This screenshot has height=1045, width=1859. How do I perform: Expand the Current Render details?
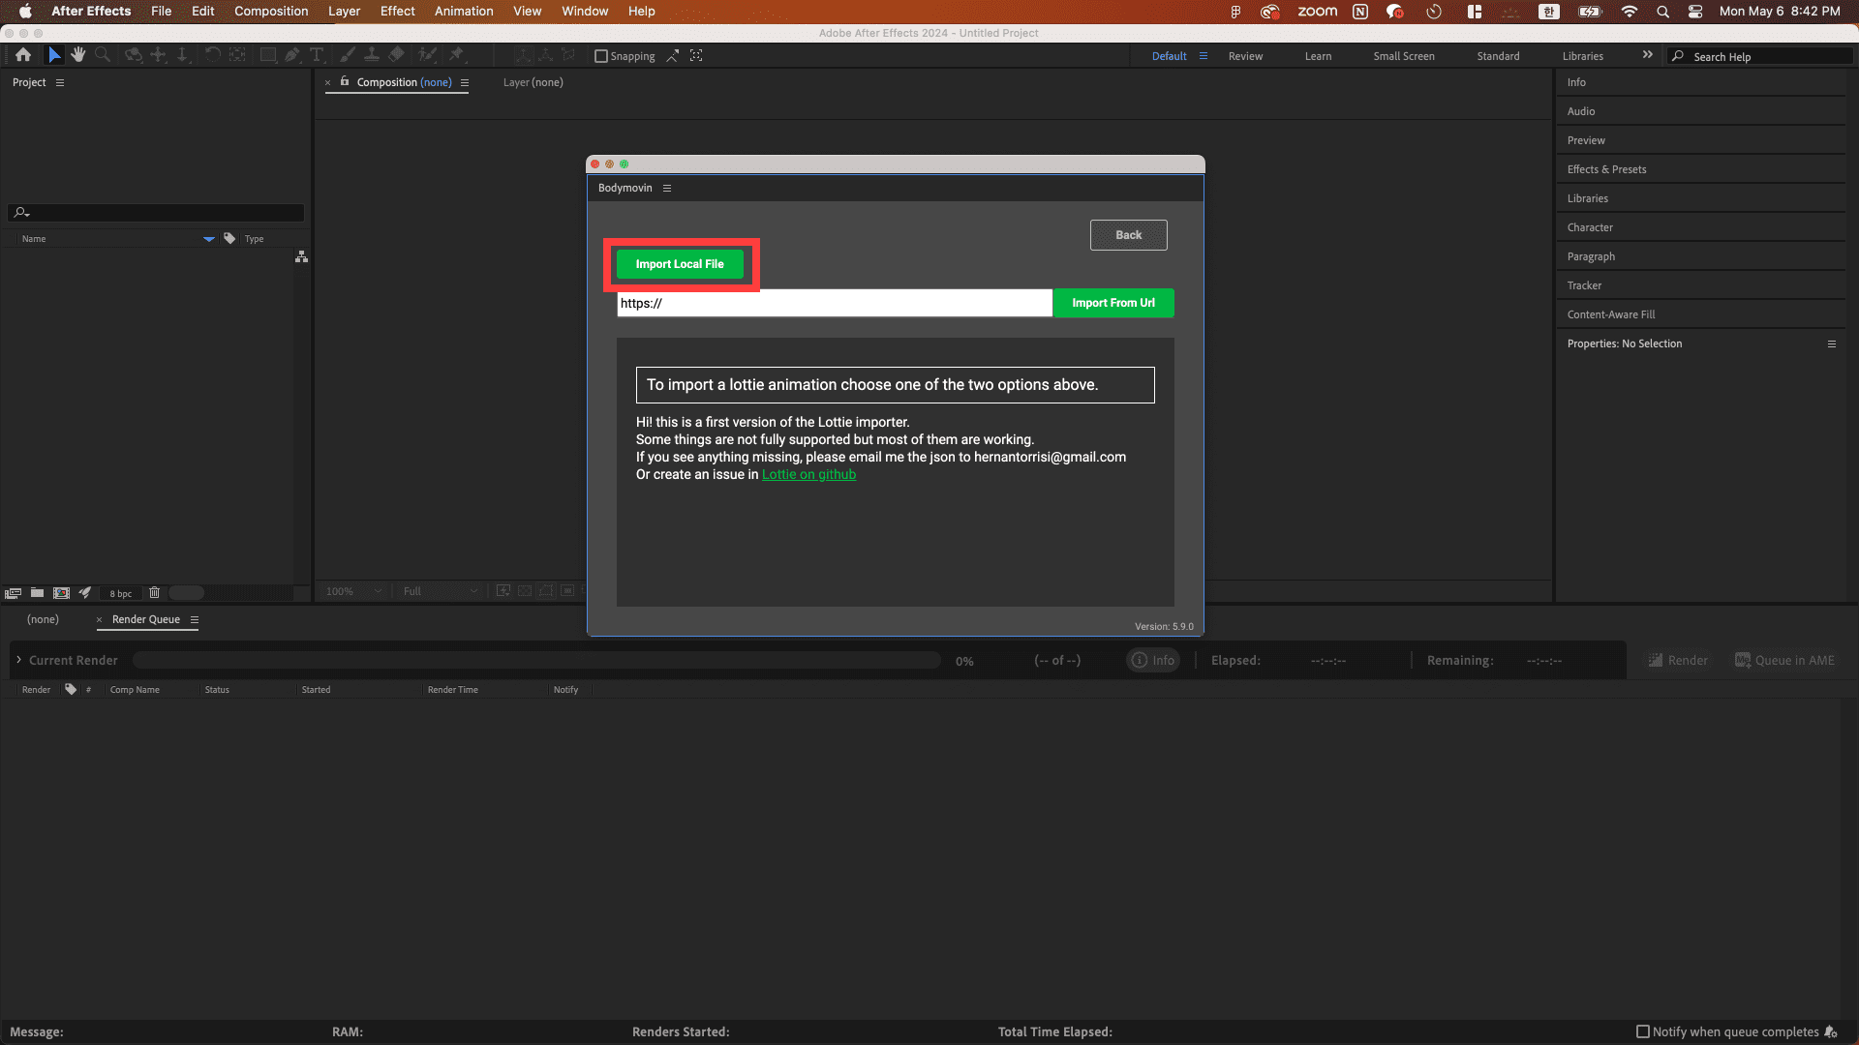[x=18, y=660]
